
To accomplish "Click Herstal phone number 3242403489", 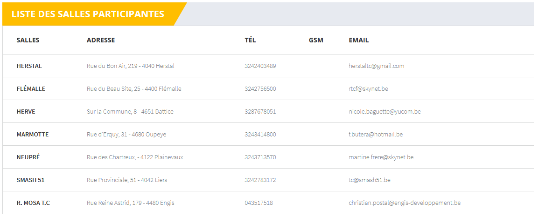I will pyautogui.click(x=260, y=66).
